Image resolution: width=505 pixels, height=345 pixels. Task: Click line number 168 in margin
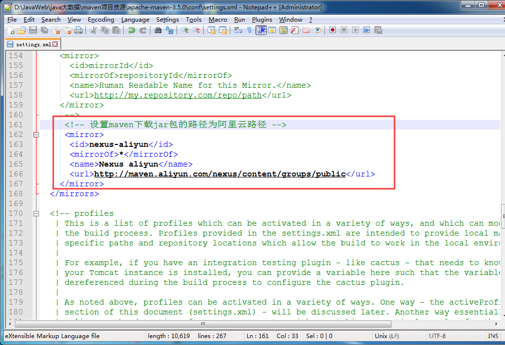(x=16, y=194)
